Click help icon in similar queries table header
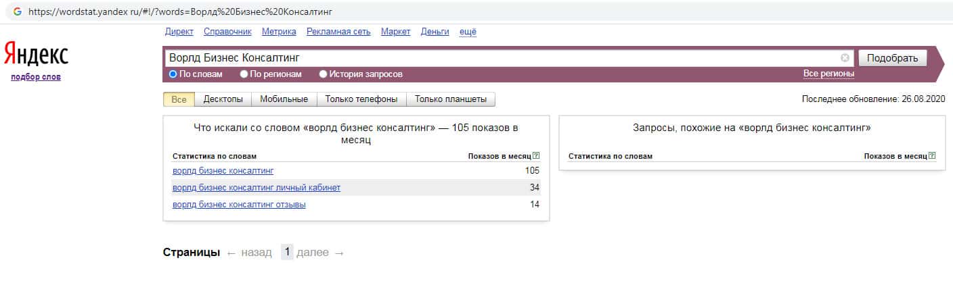 click(x=932, y=156)
